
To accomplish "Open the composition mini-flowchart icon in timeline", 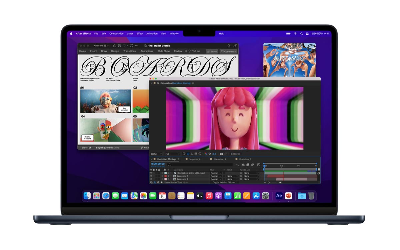I will [x=237, y=165].
